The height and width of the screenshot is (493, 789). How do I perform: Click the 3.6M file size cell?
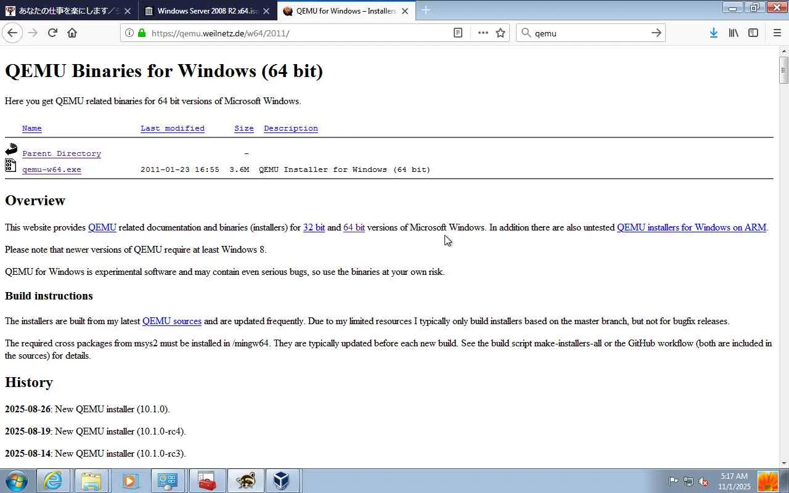click(x=239, y=169)
